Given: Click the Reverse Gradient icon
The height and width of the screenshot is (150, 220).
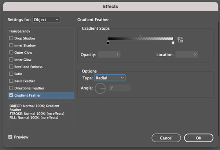Looking at the screenshot, I should click(x=180, y=40).
